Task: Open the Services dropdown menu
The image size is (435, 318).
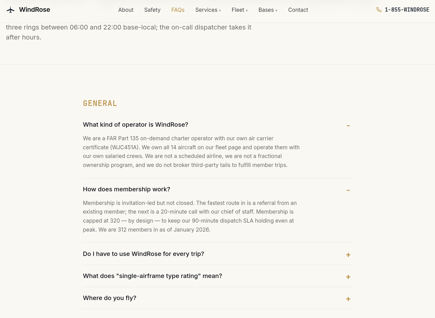Action: [208, 10]
